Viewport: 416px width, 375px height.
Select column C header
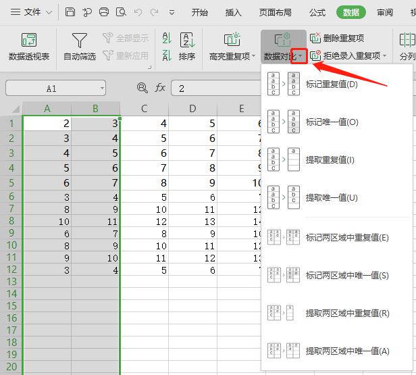tap(145, 109)
